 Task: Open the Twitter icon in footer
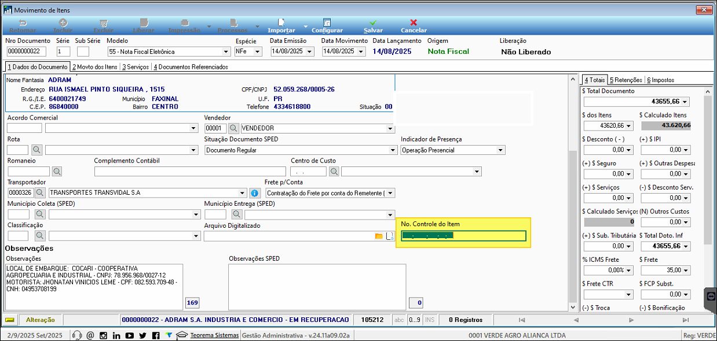(x=142, y=335)
